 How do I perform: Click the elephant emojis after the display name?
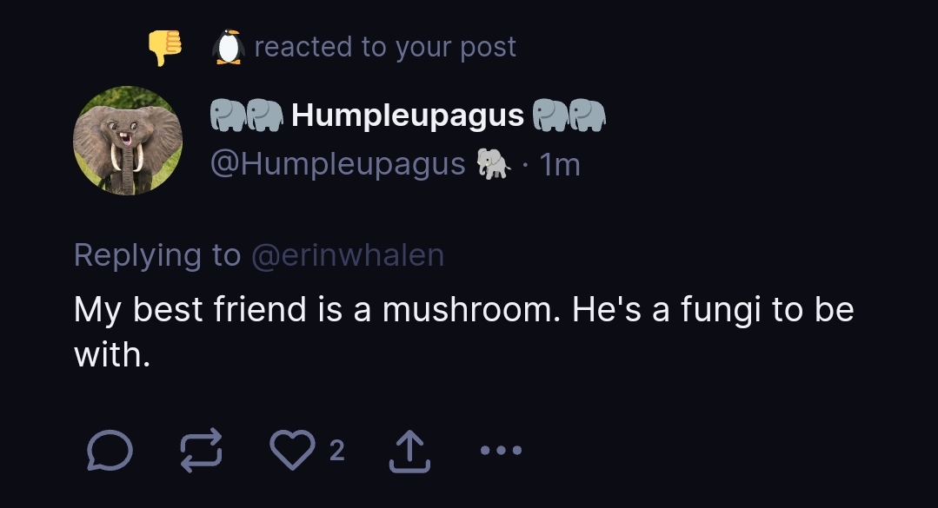point(569,115)
